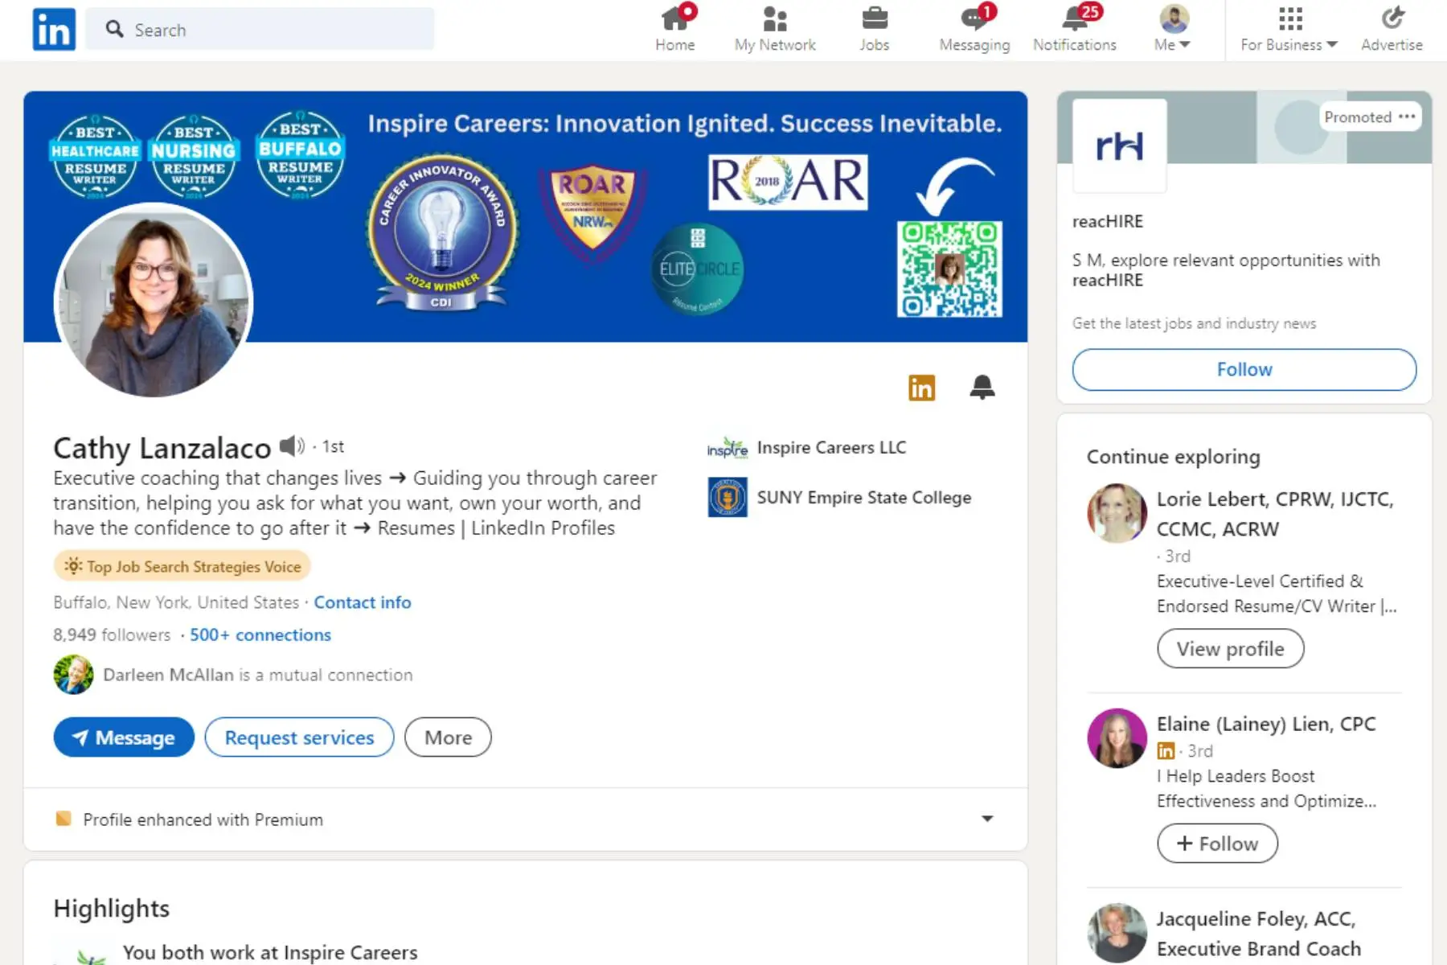Click the profile notification bell icon
This screenshot has height=965, width=1447.
(982, 387)
